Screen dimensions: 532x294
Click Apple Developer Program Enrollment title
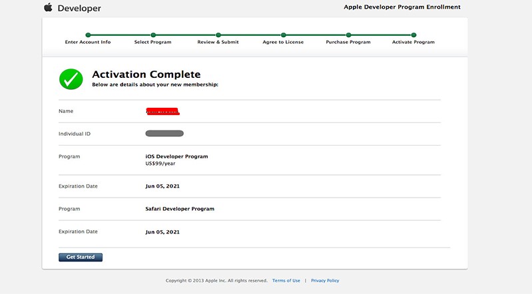(x=402, y=7)
